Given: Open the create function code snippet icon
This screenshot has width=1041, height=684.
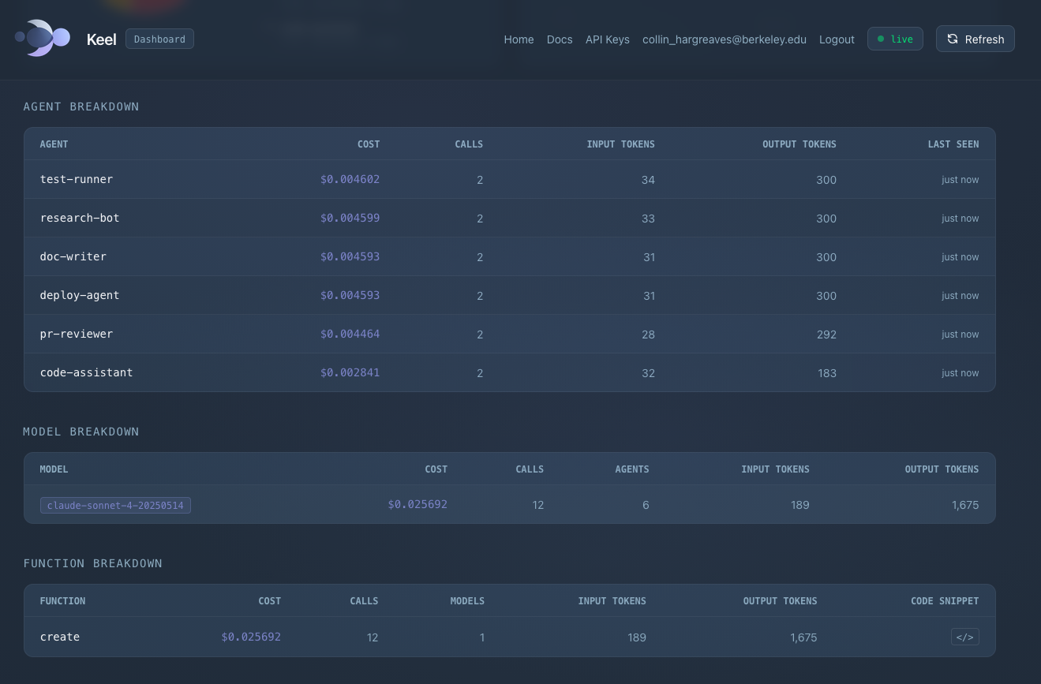Looking at the screenshot, I should coord(965,637).
